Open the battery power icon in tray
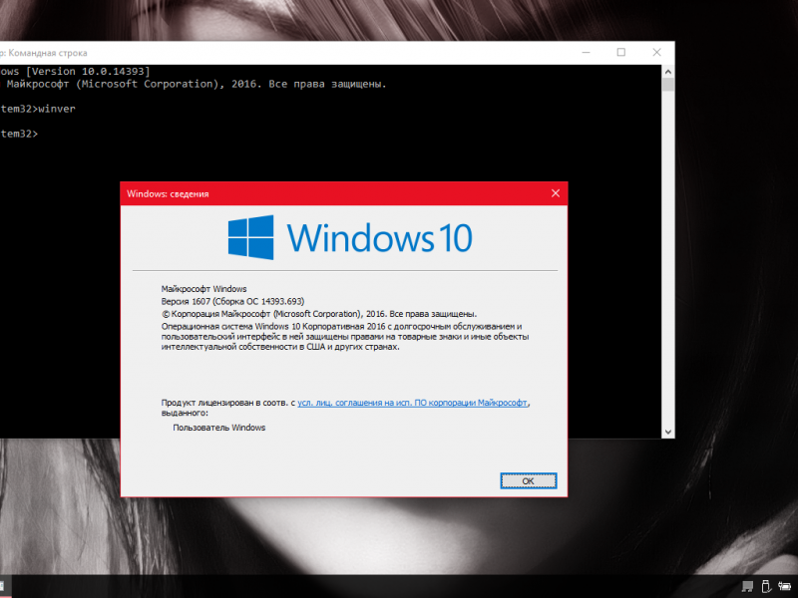Viewport: 798px width, 598px height. click(785, 587)
